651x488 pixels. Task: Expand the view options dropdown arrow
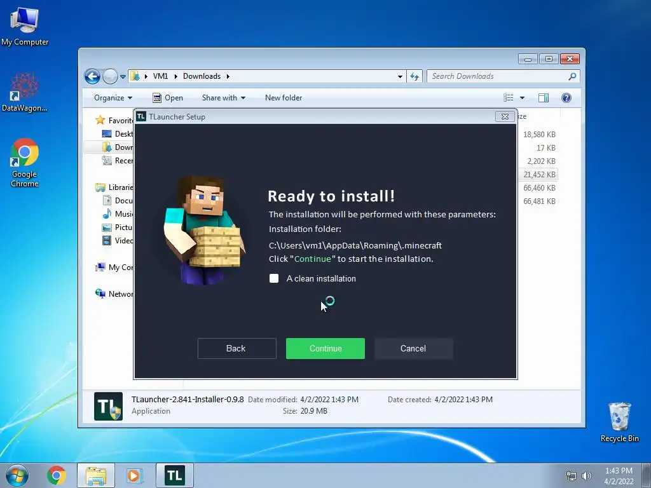(523, 98)
